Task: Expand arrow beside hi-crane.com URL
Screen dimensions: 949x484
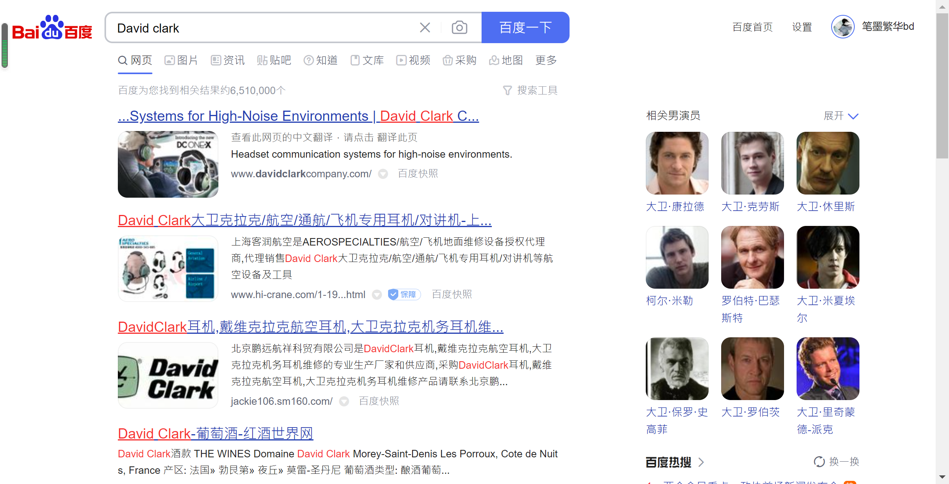Action: tap(377, 295)
